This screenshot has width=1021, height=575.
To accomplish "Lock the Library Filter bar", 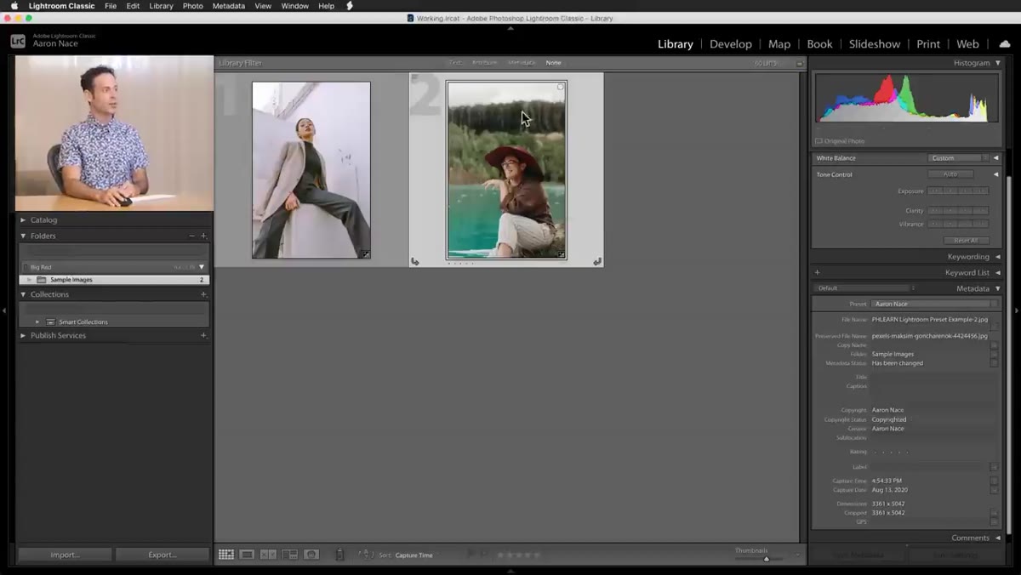I will coord(800,63).
